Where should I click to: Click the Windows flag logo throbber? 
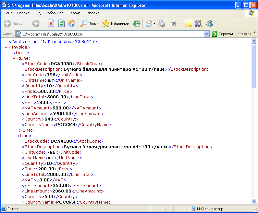(251, 13)
